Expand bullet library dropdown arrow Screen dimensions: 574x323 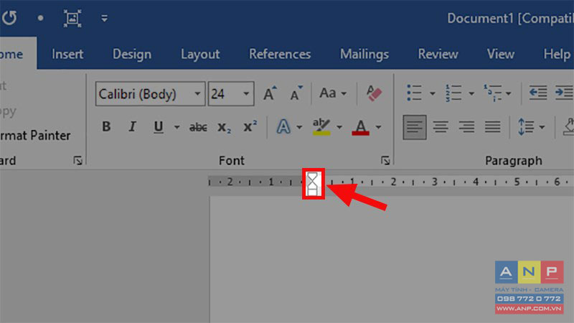tap(433, 94)
